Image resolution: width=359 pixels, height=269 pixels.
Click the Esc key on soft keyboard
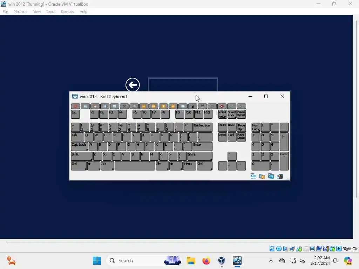pyautogui.click(x=75, y=114)
